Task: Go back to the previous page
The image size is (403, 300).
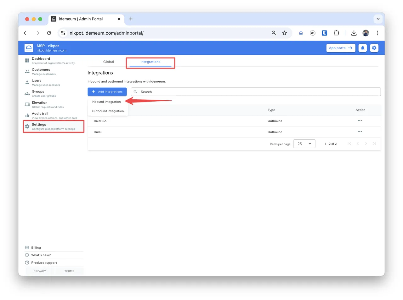Action: tap(26, 33)
